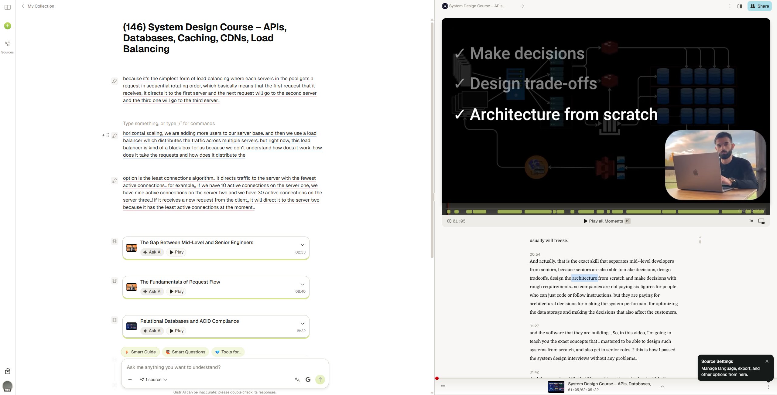Screen dimensions: 777x395
Task: Jump to transcript timestamp 00:54
Action: tap(535, 254)
